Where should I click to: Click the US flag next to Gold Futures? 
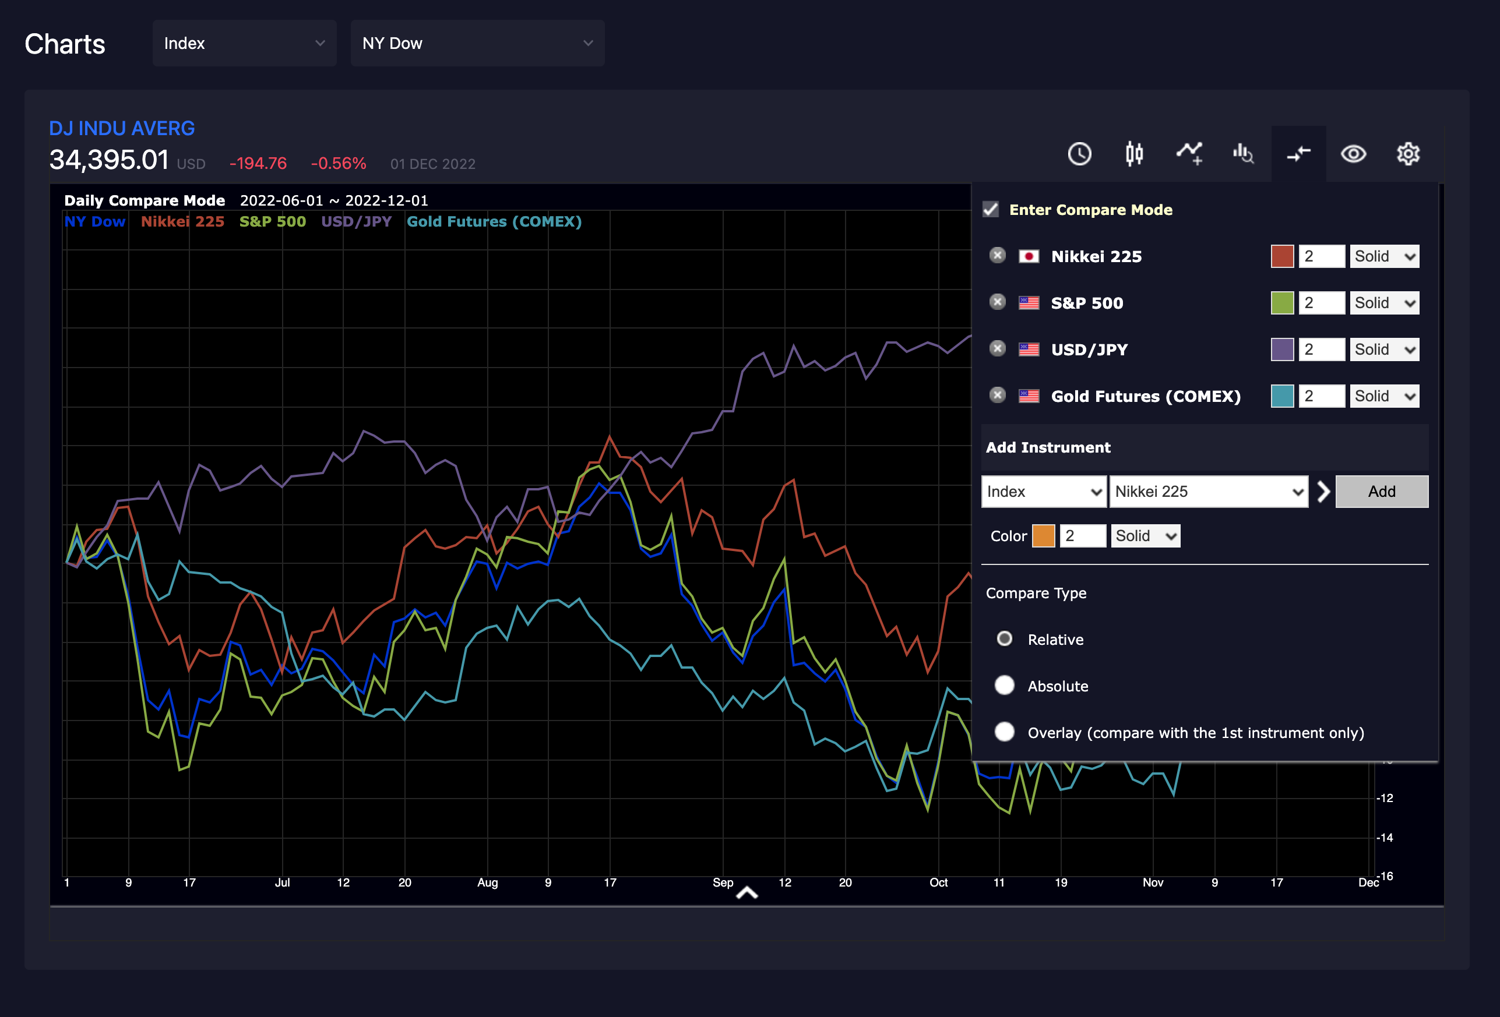pos(1029,395)
